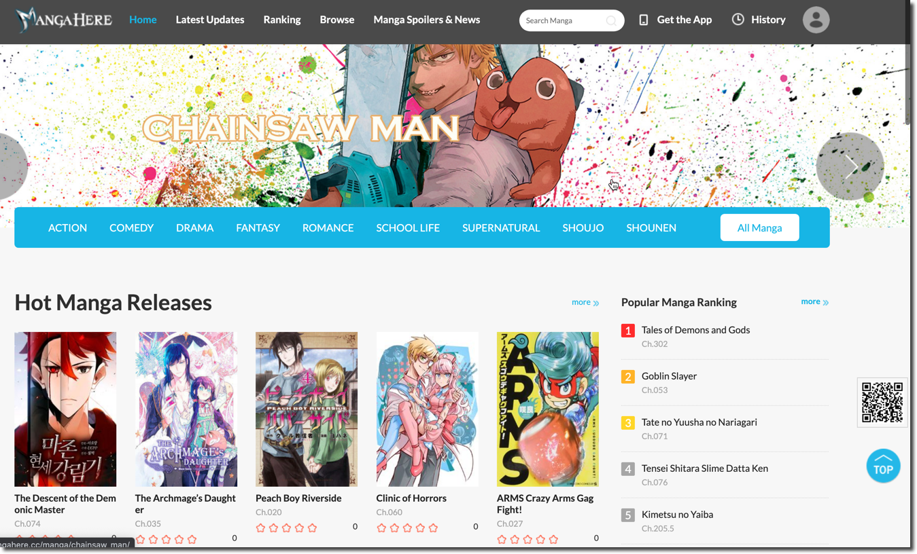This screenshot has width=917, height=554.
Task: Open Latest Updates page
Action: [210, 20]
